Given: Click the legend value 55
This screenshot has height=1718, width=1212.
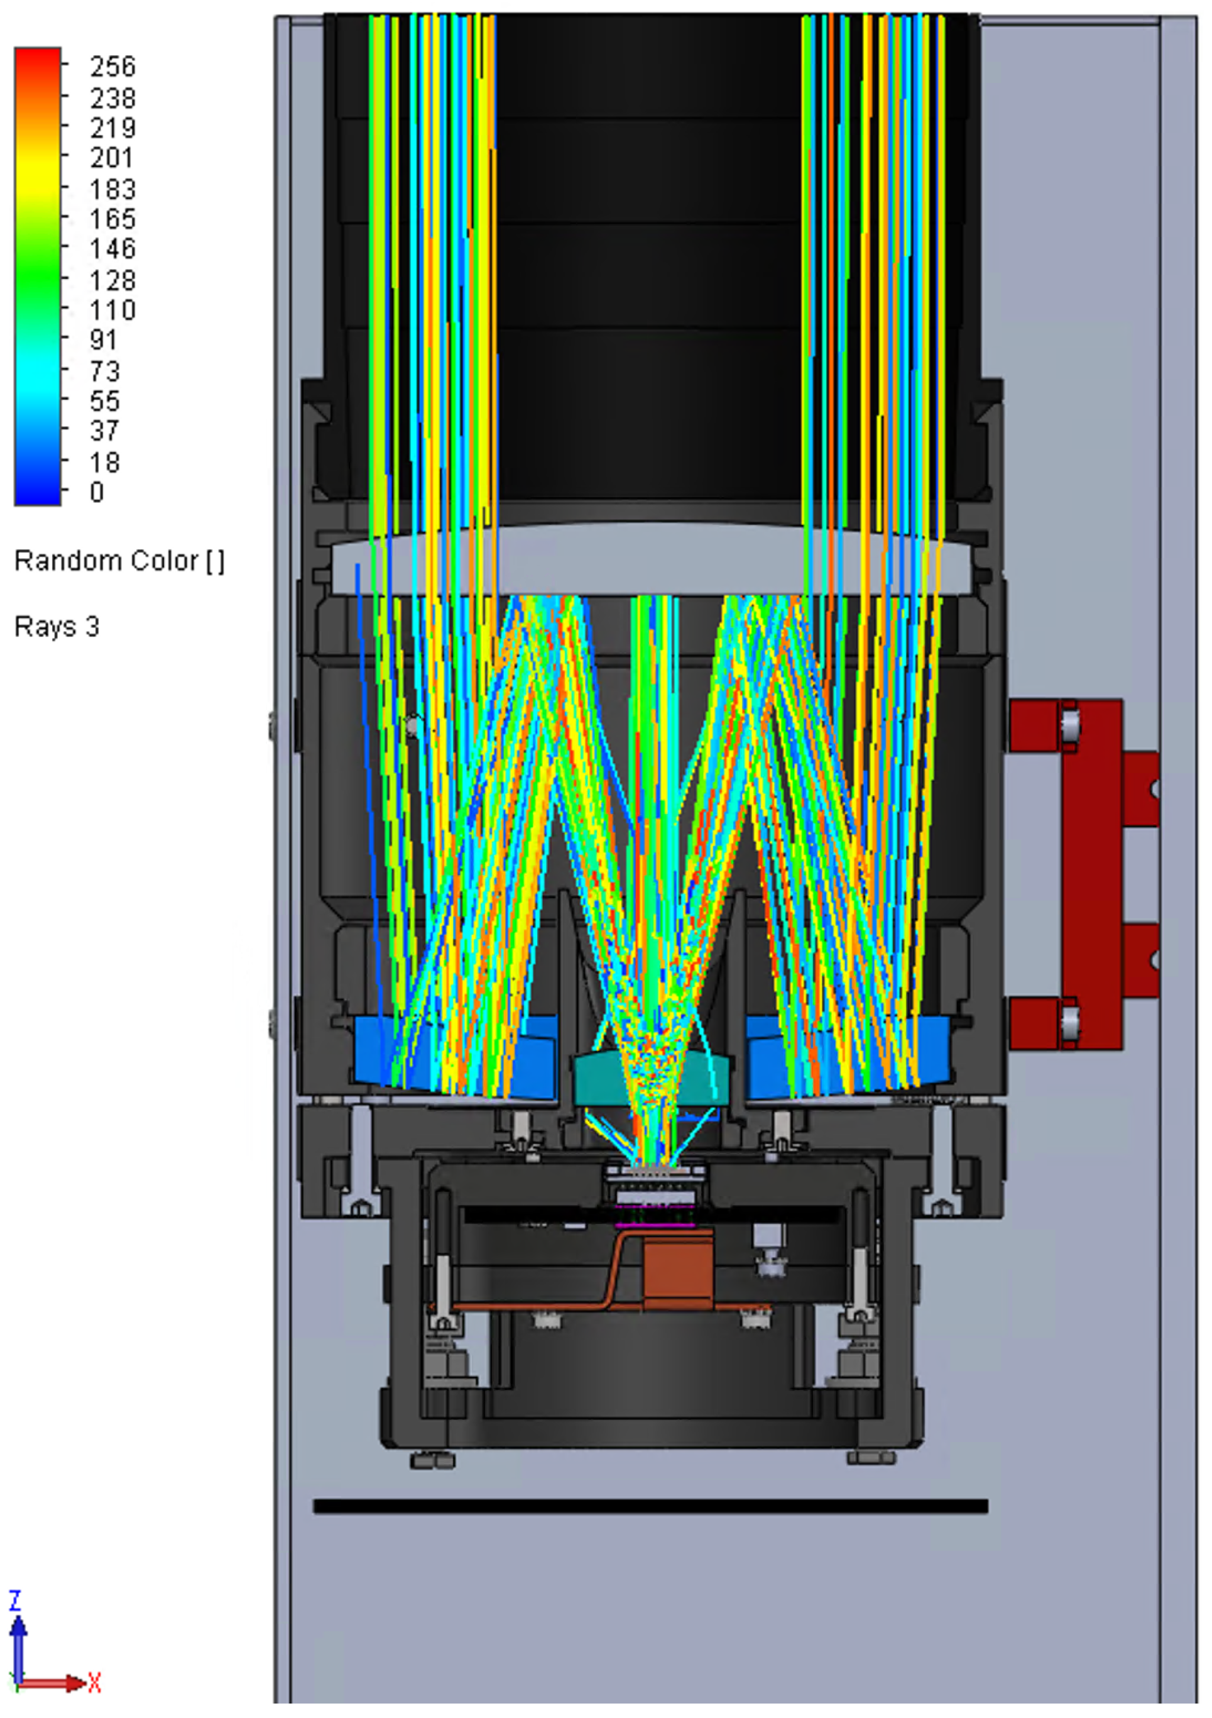Looking at the screenshot, I should [105, 401].
